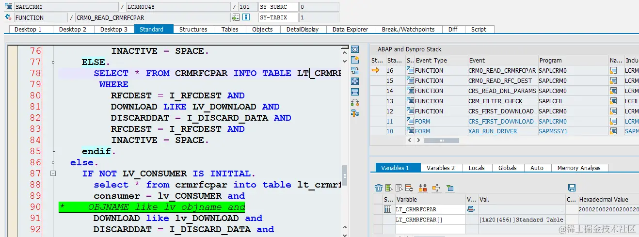Click the swap/exchange tool icon
The image size is (639, 237).
pos(355,71)
